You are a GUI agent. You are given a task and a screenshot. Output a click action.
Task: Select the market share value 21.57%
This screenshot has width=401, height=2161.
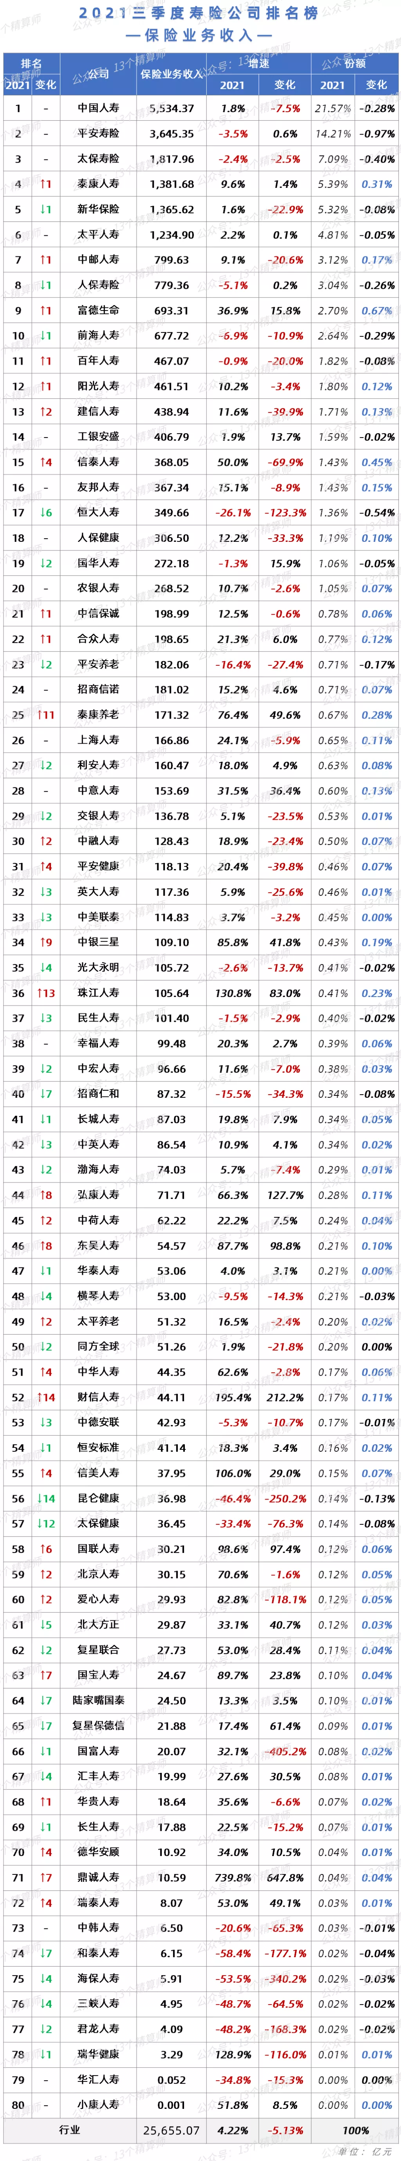point(332,108)
